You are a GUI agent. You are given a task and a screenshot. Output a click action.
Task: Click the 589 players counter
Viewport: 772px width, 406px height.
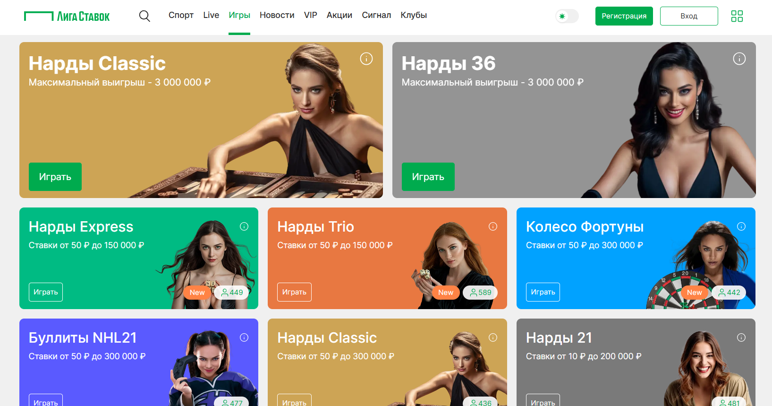point(480,293)
